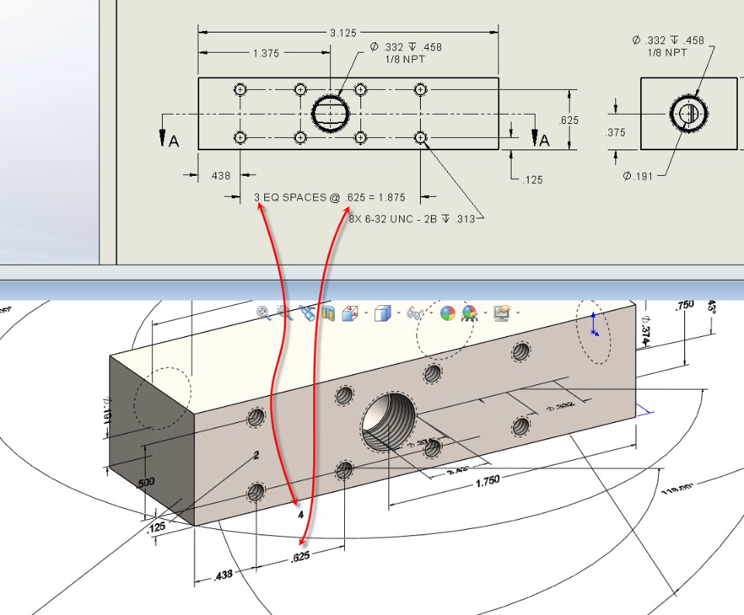
Task: Select the .625 vertical dimension in the drawing
Action: click(568, 120)
